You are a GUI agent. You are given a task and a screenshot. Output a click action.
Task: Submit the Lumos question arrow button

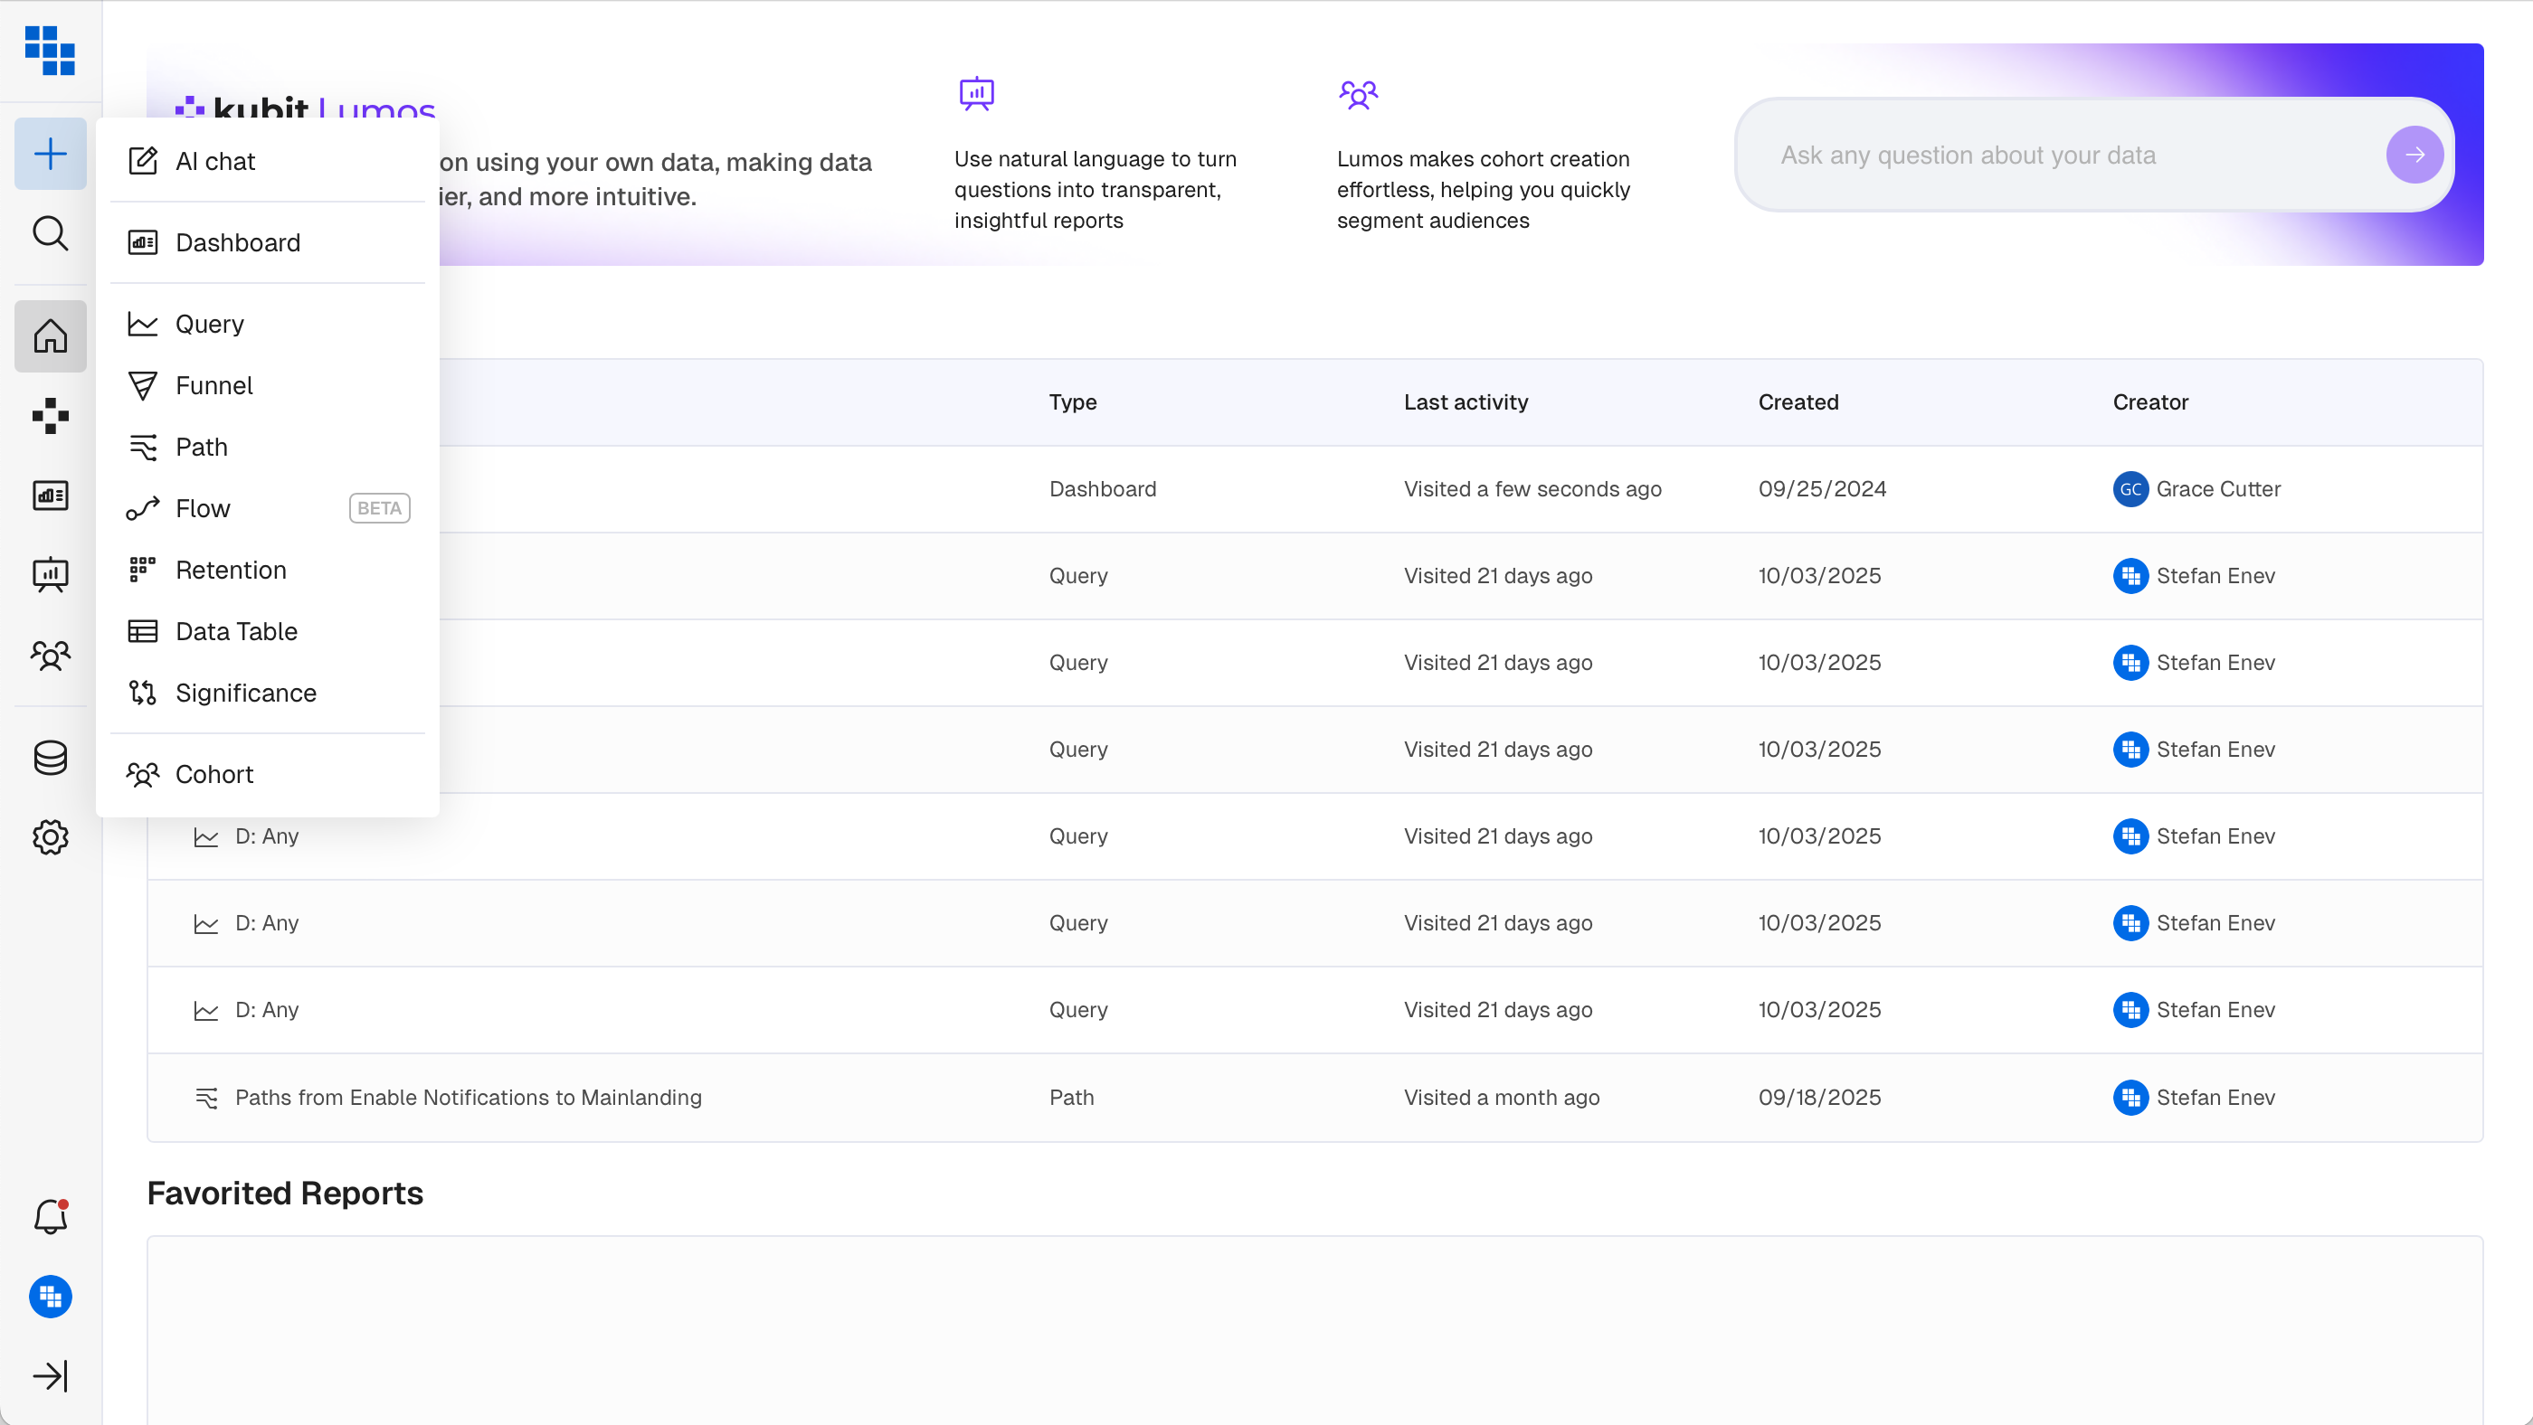2414,155
